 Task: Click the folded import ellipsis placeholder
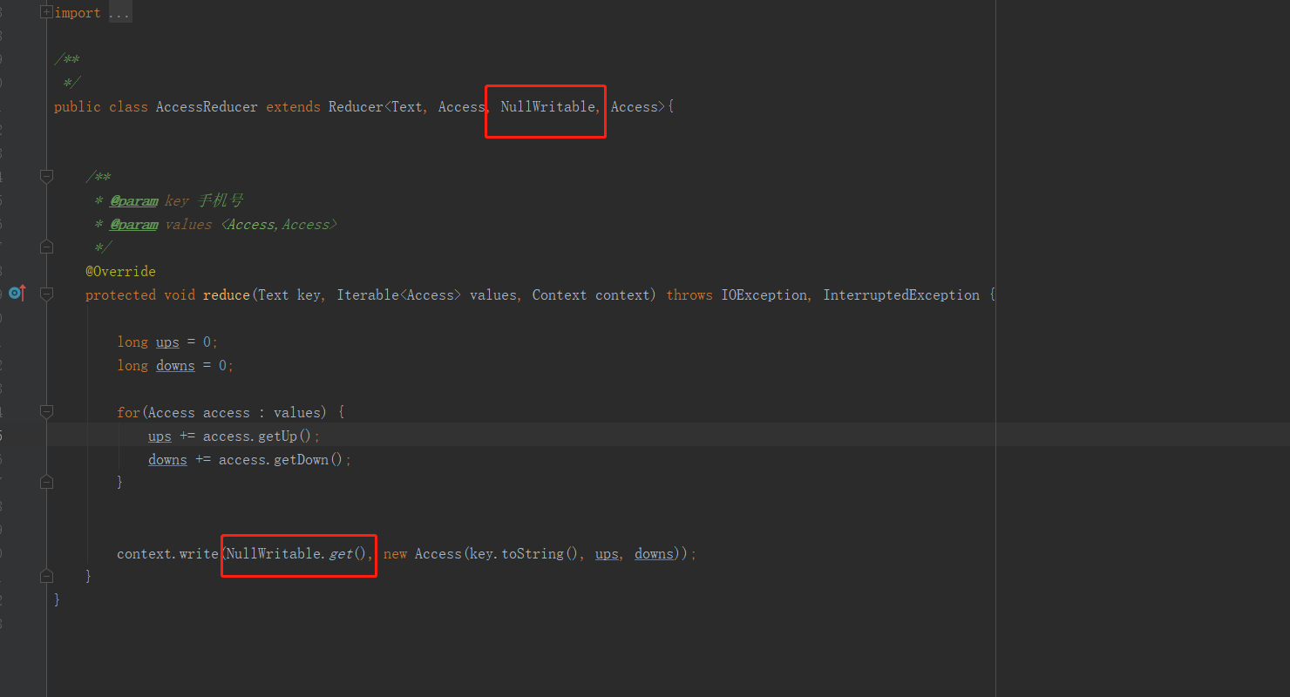[120, 13]
